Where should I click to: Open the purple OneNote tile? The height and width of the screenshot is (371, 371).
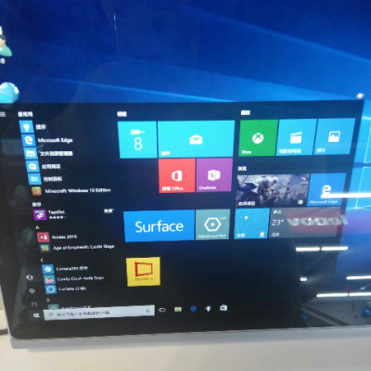tap(214, 174)
